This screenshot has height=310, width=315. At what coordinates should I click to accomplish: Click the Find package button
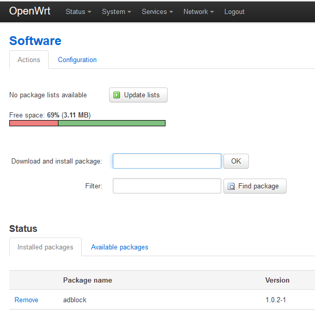pyautogui.click(x=255, y=186)
